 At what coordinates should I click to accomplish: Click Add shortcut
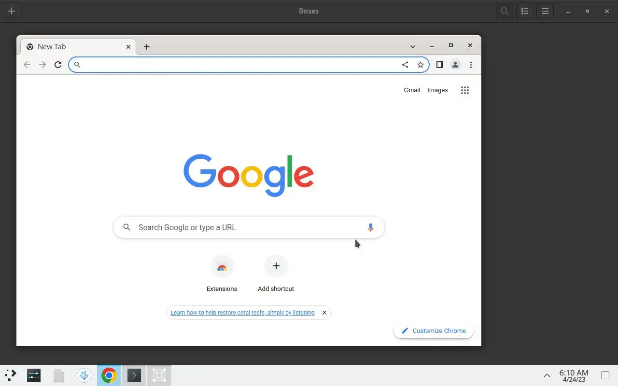click(x=276, y=274)
